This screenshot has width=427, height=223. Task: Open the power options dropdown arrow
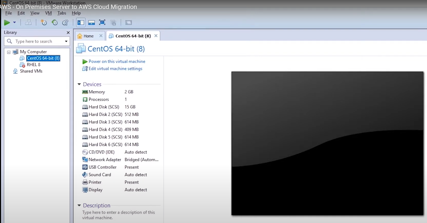click(15, 23)
